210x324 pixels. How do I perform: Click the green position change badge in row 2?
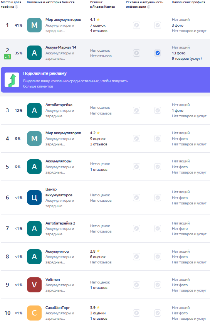click(7, 57)
